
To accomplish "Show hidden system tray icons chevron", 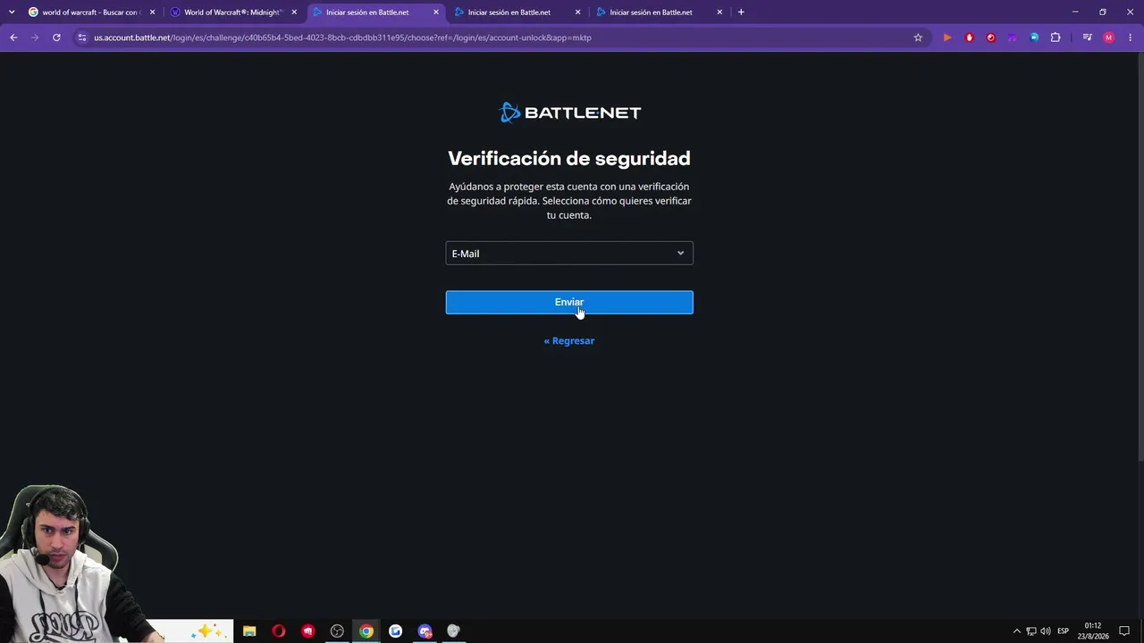I will click(1016, 631).
